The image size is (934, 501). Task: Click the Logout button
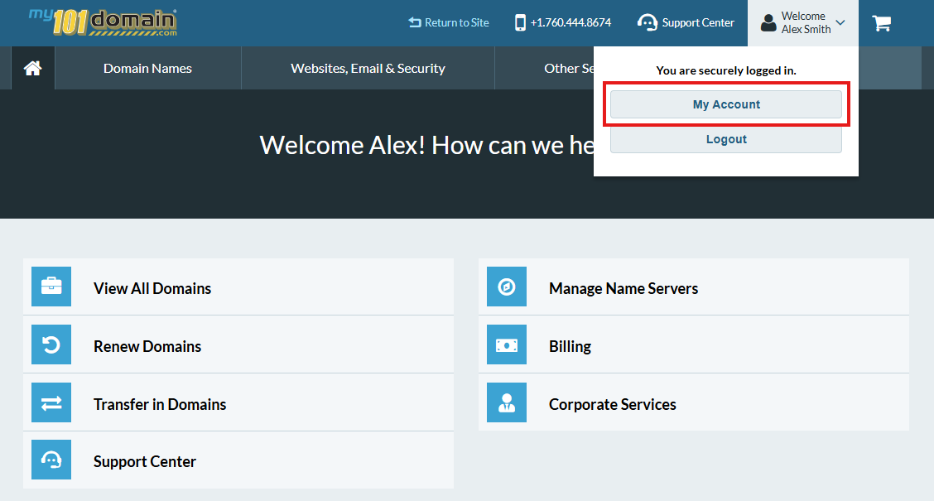(725, 139)
